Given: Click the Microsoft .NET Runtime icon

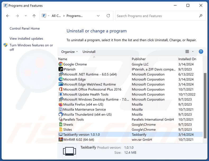Looking at the screenshot, I should click(x=61, y=74).
